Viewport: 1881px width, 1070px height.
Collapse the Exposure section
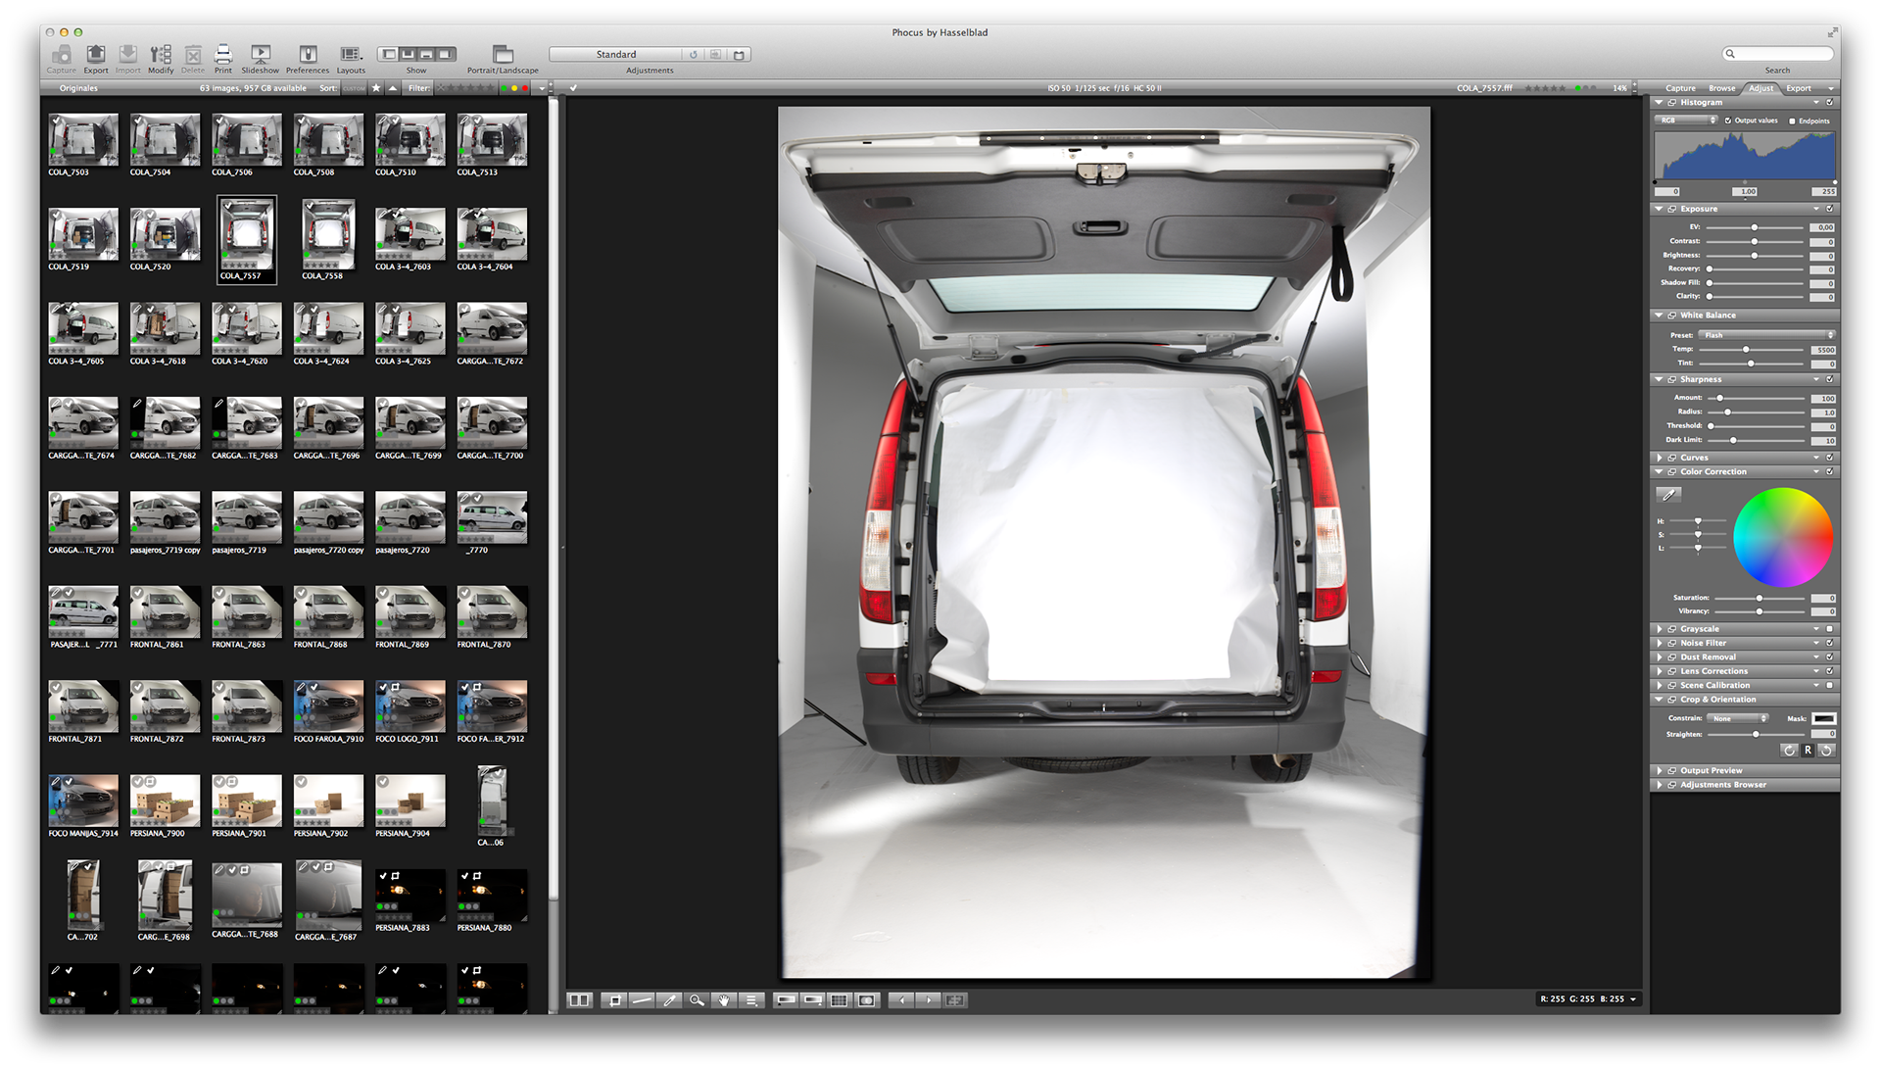1659,209
